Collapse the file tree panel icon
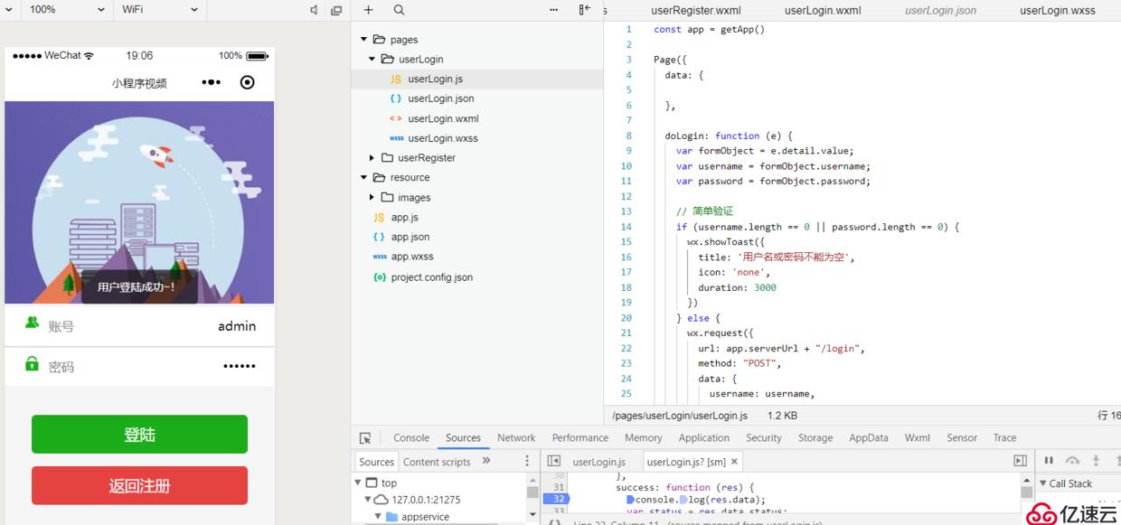Image resolution: width=1121 pixels, height=525 pixels. tap(584, 10)
